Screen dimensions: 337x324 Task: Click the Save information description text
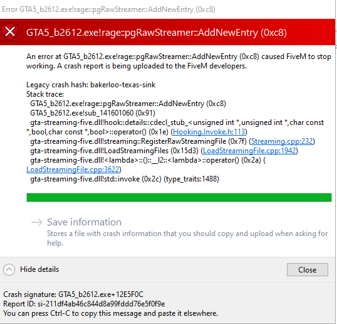(187, 238)
